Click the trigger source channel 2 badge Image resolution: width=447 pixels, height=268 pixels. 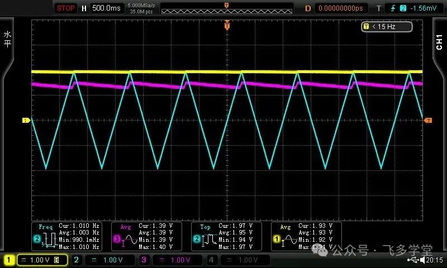pyautogui.click(x=403, y=8)
